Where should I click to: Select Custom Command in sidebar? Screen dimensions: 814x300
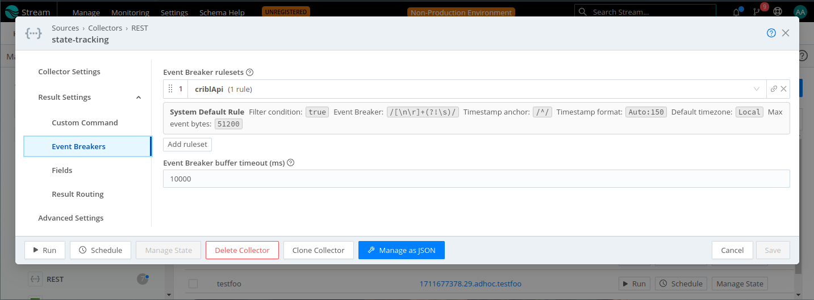[x=85, y=122]
